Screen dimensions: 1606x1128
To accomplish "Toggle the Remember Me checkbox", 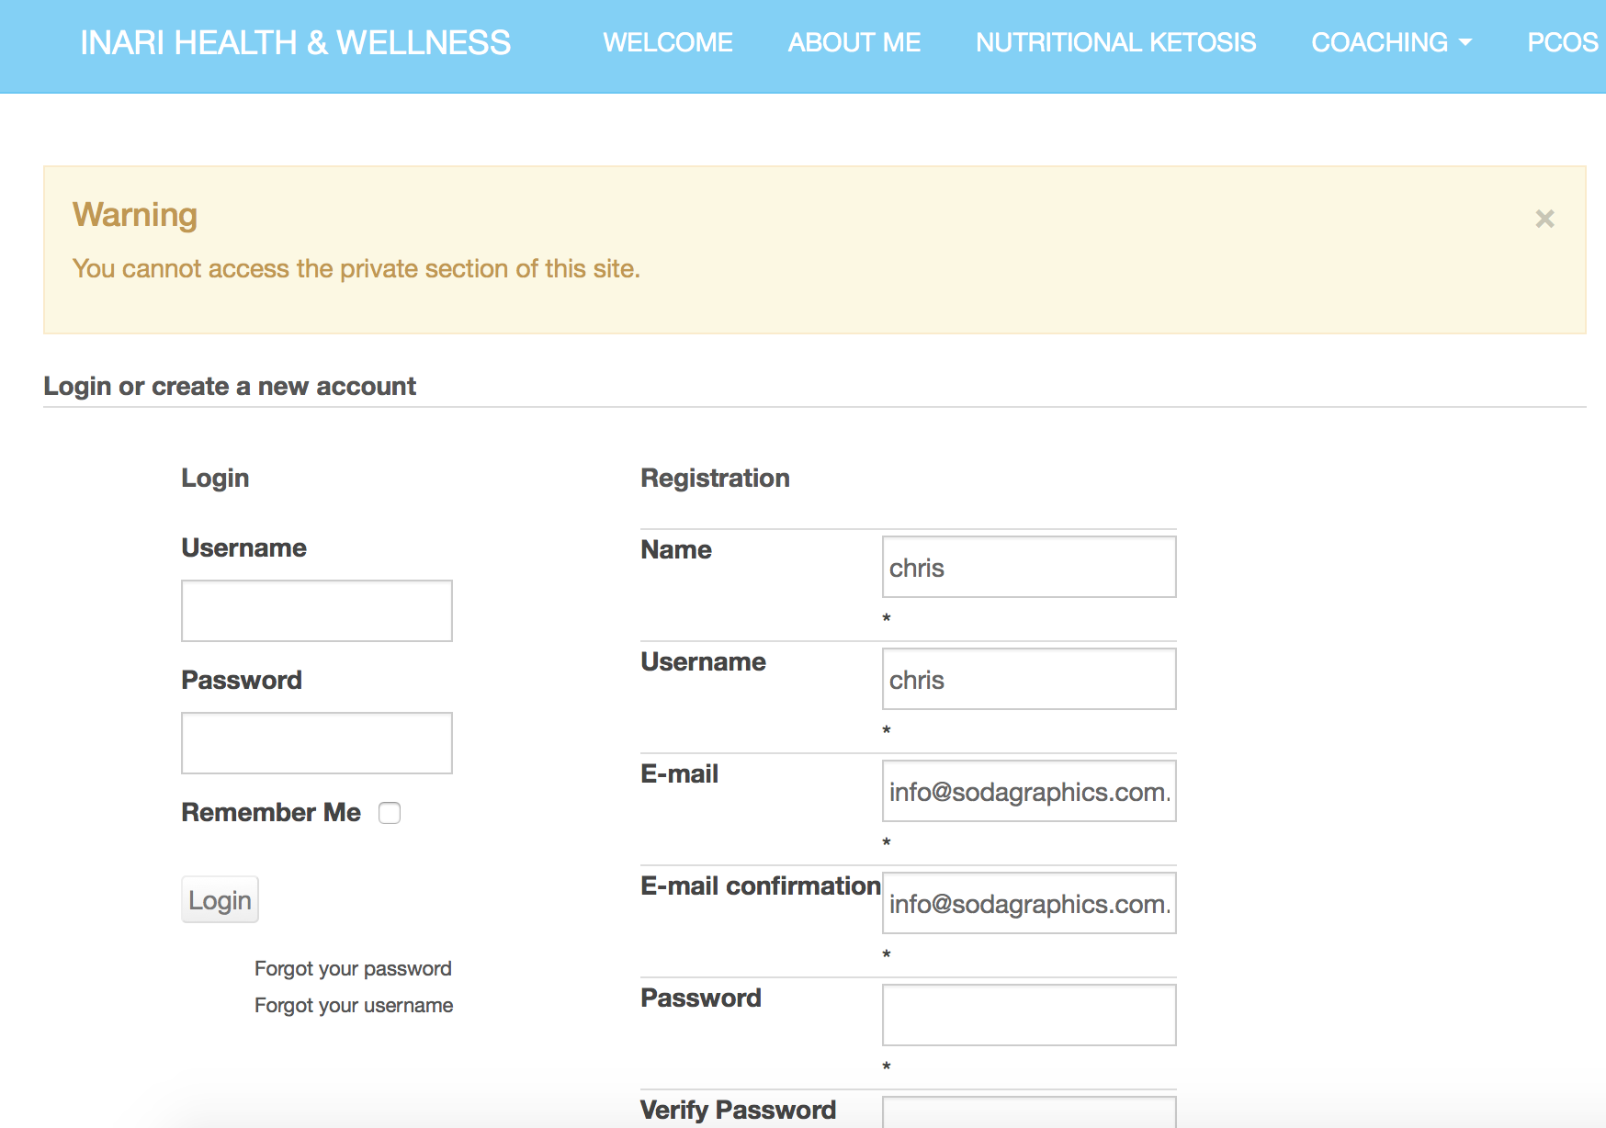I will pos(390,813).
